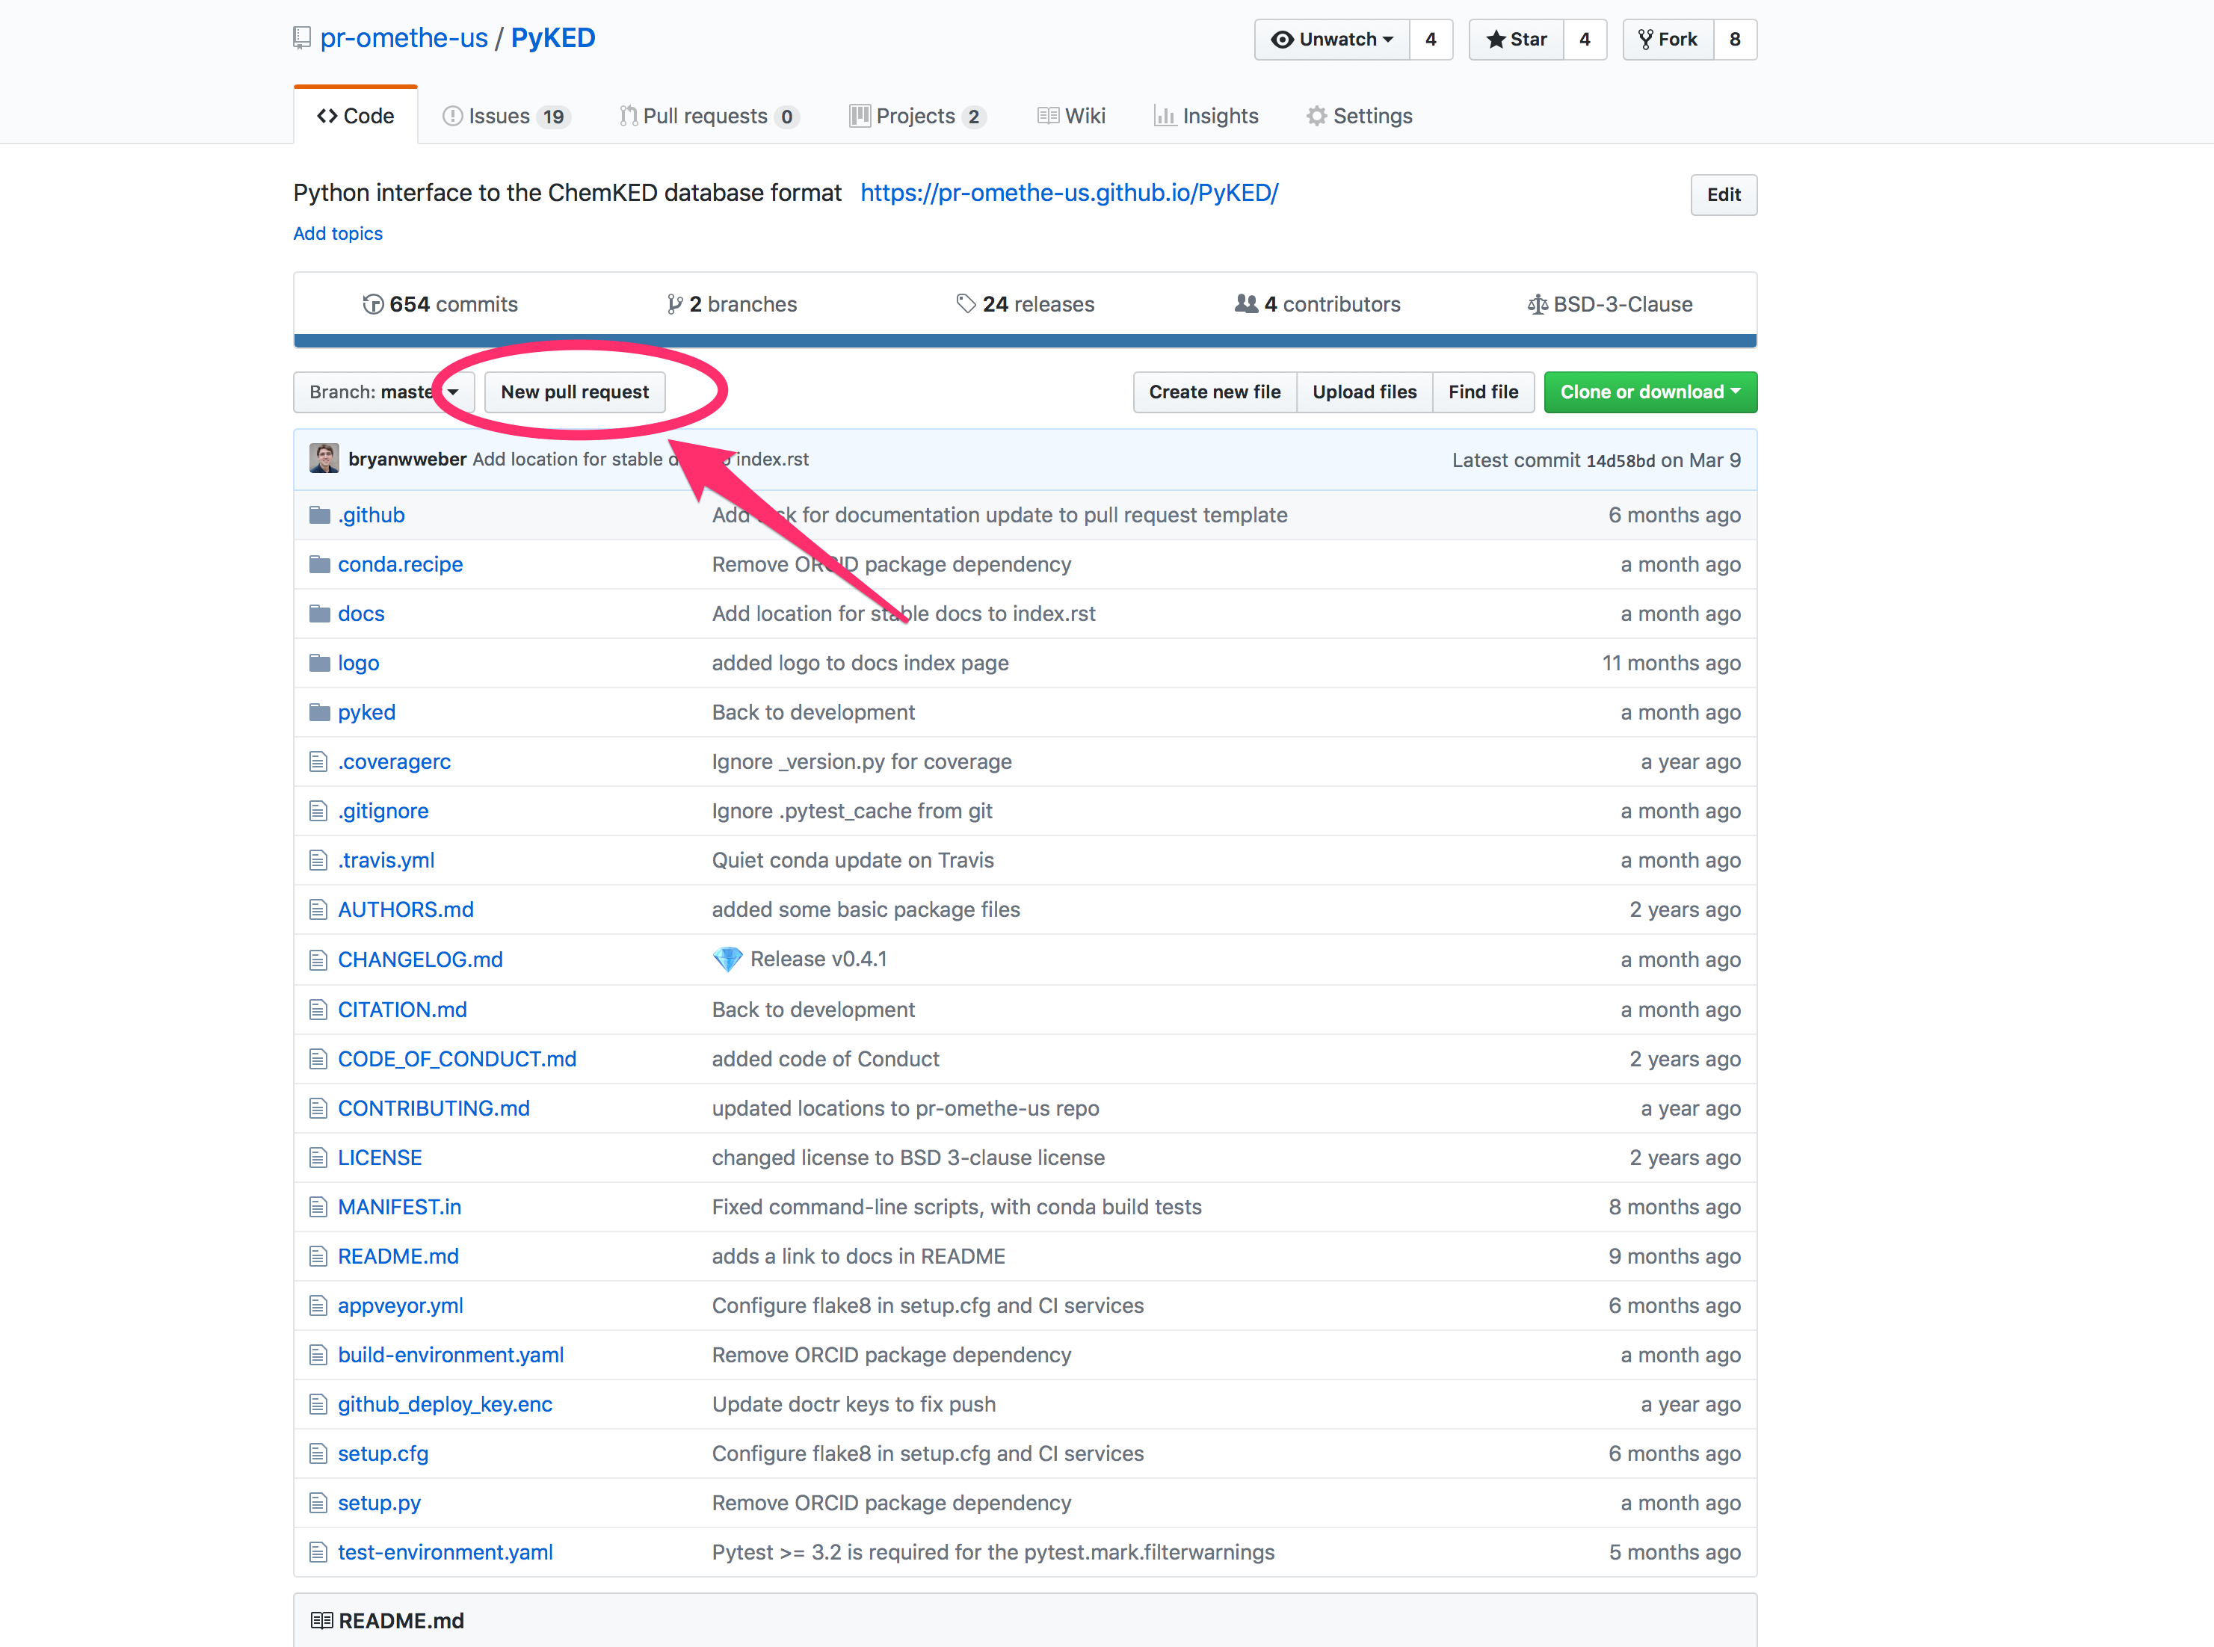Click Add topics link
Screen dimensions: 2214x1647
338,233
